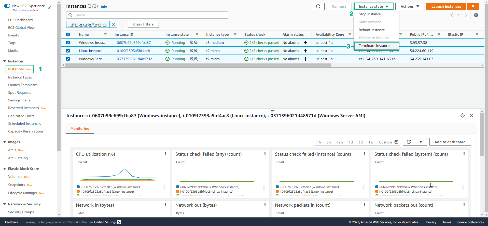The height and width of the screenshot is (226, 488).
Task: Refresh the monitoring graphs
Action: click(x=409, y=142)
